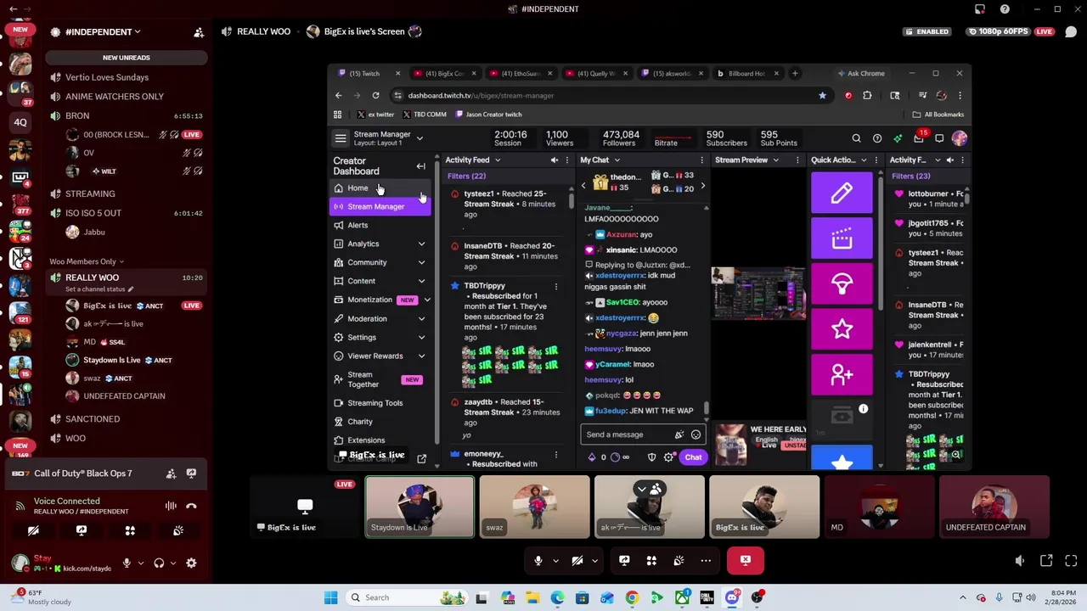Select the Staydown Is Live video tile
The height and width of the screenshot is (611, 1087).
(x=420, y=507)
